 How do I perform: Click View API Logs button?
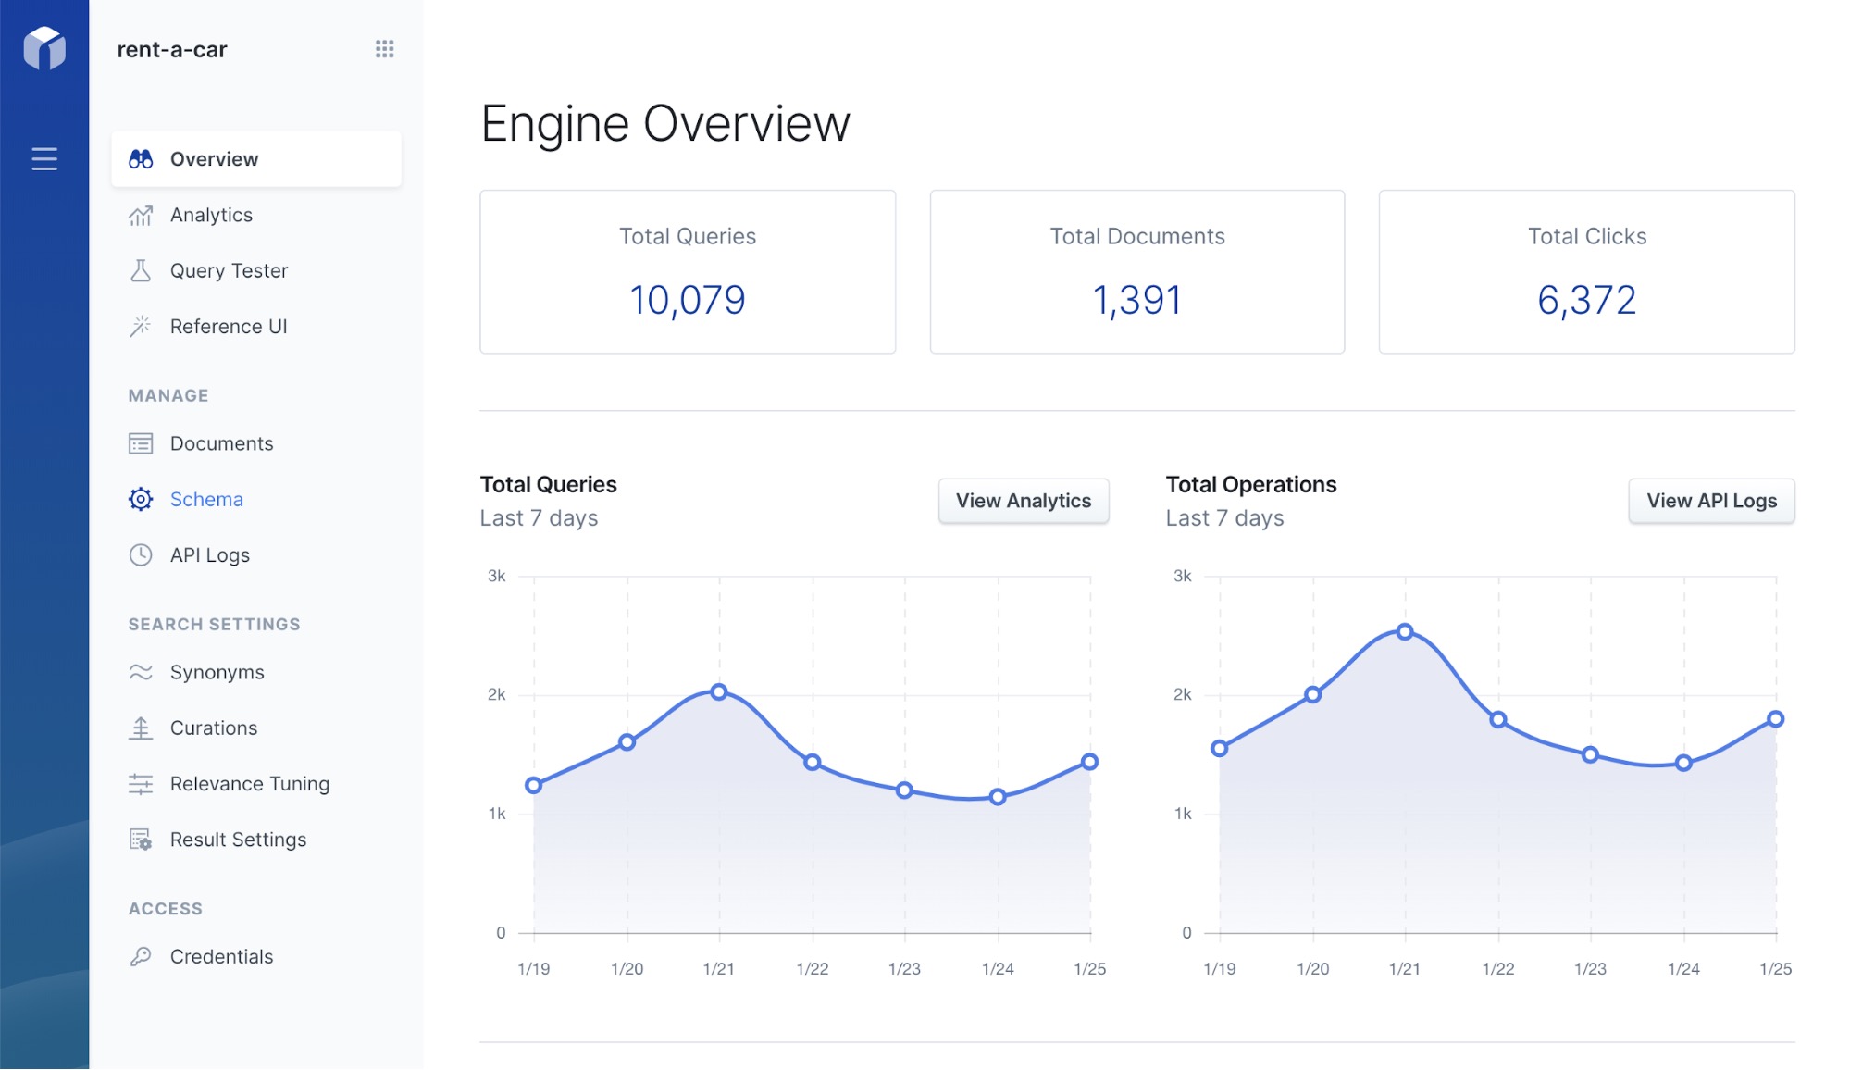pyautogui.click(x=1710, y=499)
